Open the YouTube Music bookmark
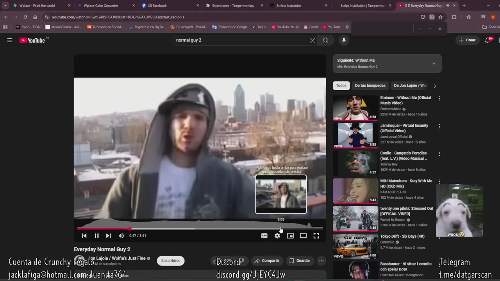 [285, 27]
